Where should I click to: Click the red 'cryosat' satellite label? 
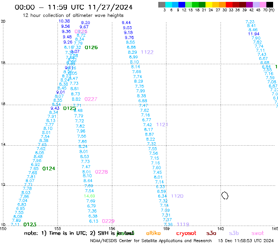pos(186,233)
